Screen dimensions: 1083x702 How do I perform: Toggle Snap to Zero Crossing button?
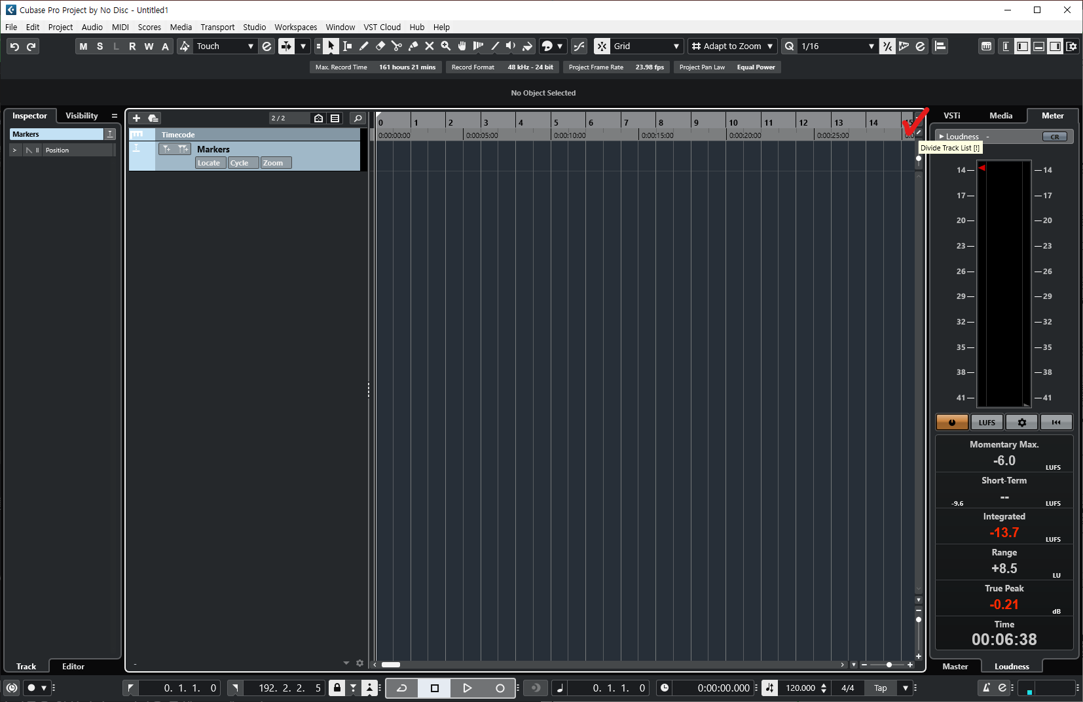point(579,46)
